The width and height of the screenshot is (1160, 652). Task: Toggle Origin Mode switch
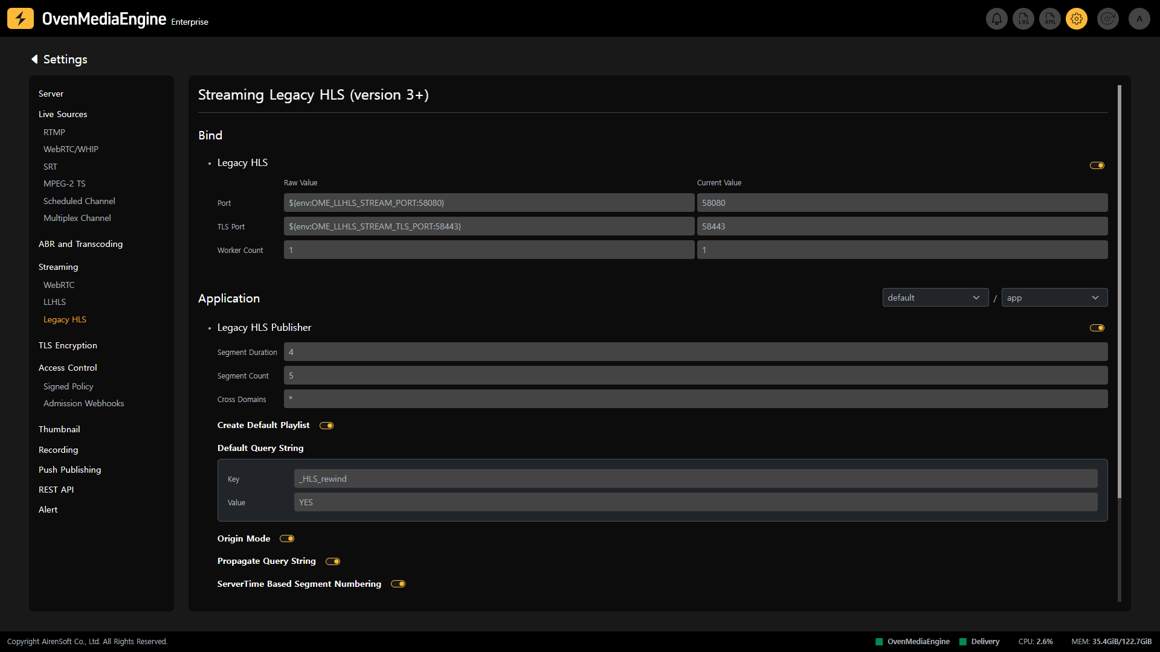(287, 539)
